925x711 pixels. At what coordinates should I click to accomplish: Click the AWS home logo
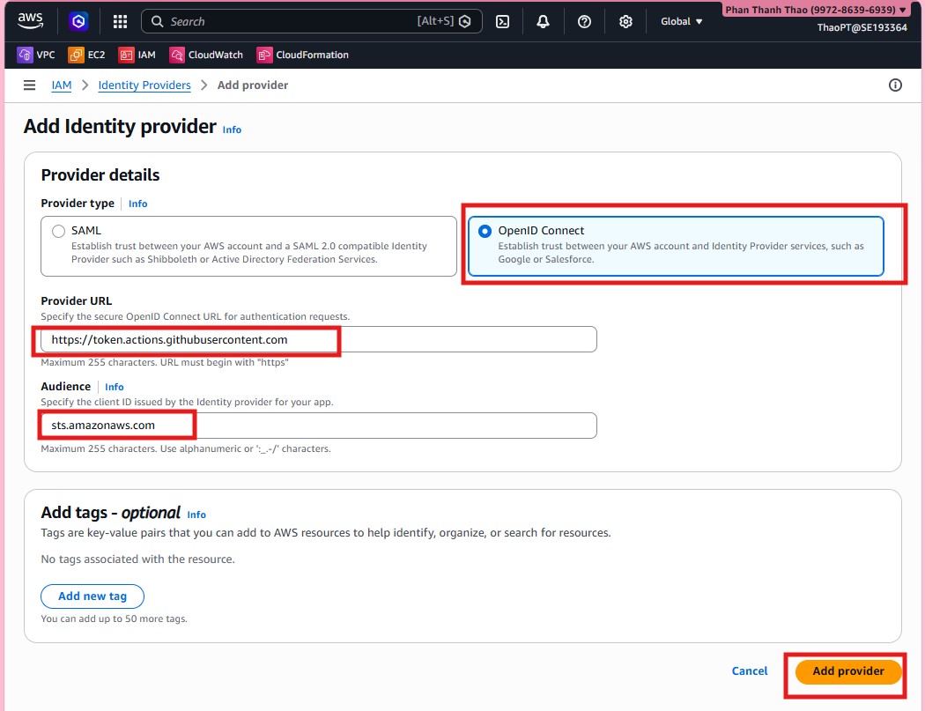point(30,21)
